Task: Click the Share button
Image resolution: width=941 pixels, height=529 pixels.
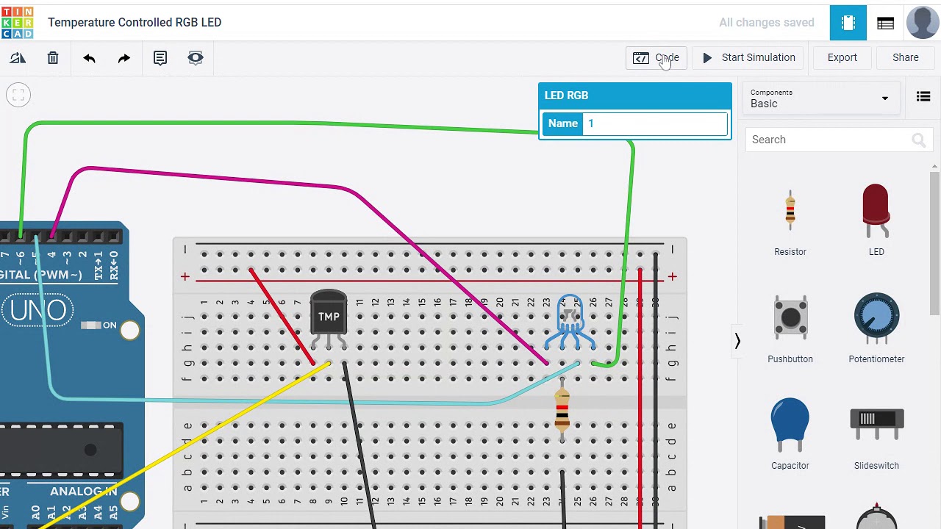Action: coord(906,58)
